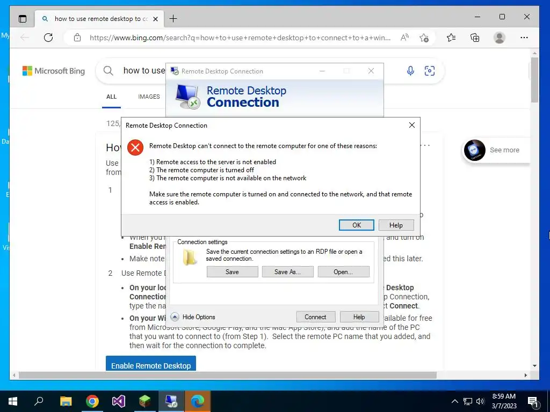Click the browser vertical scrollbar thumb
550x412 pixels.
534,80
